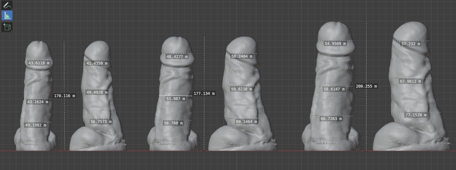The width and height of the screenshot is (456, 170).
Task: Click the 77.1528 m measurement label
Action: (416, 115)
